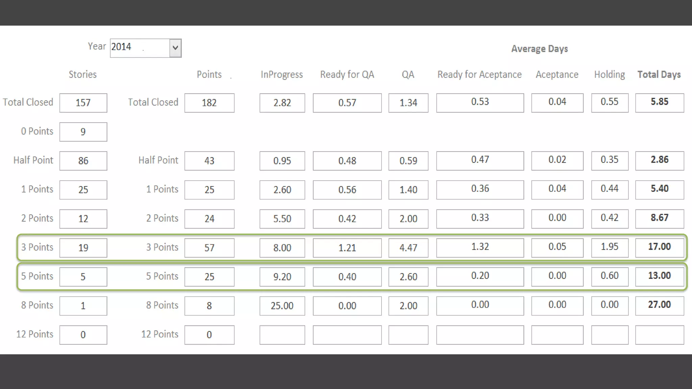
Task: Click the Total Days column header
Action: click(x=659, y=74)
